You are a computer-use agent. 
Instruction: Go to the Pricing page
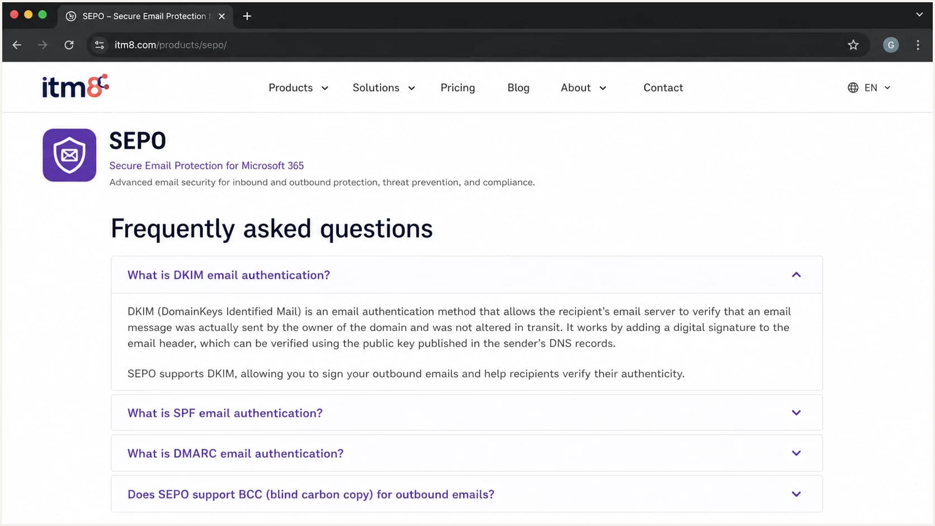tap(457, 88)
